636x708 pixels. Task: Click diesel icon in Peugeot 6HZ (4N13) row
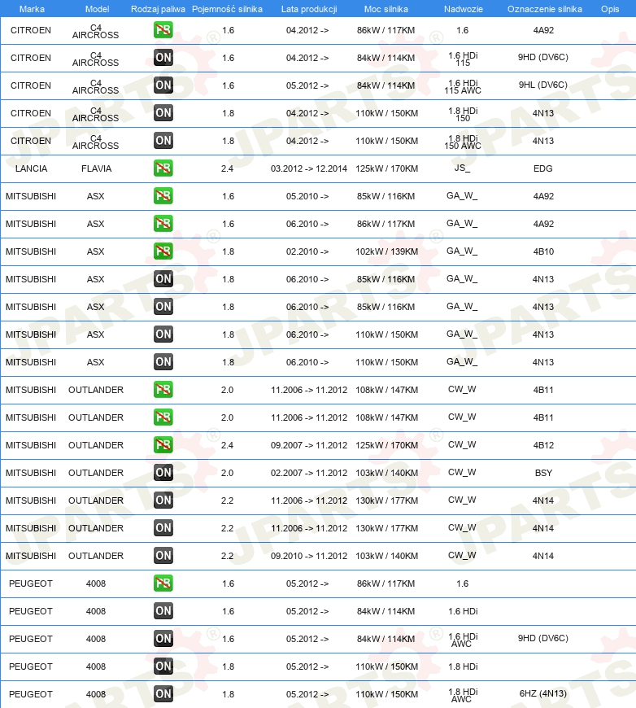click(163, 694)
